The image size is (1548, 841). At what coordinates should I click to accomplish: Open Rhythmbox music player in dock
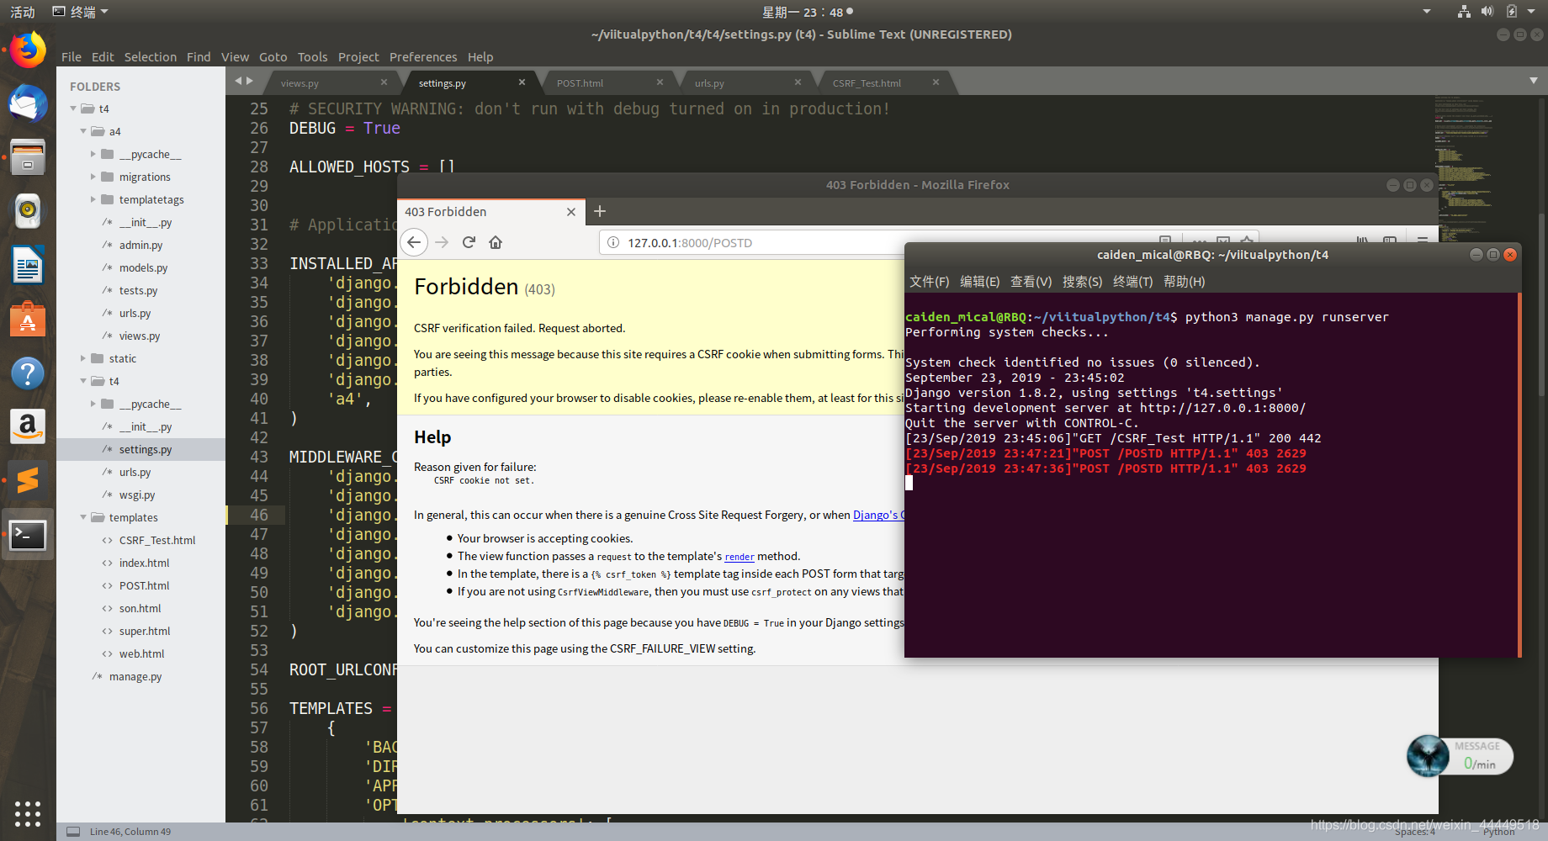pos(28,211)
